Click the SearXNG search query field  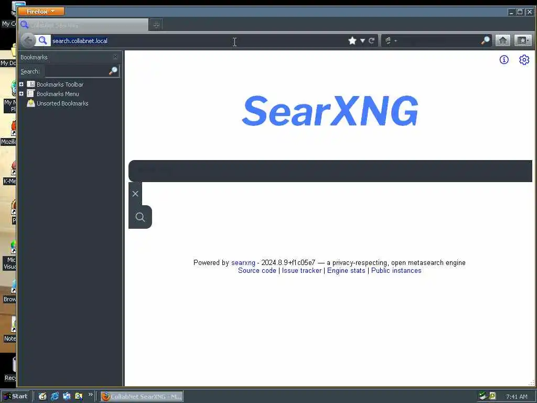330,171
